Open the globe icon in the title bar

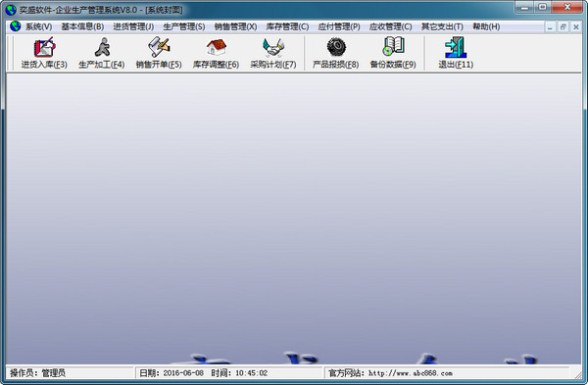11,10
